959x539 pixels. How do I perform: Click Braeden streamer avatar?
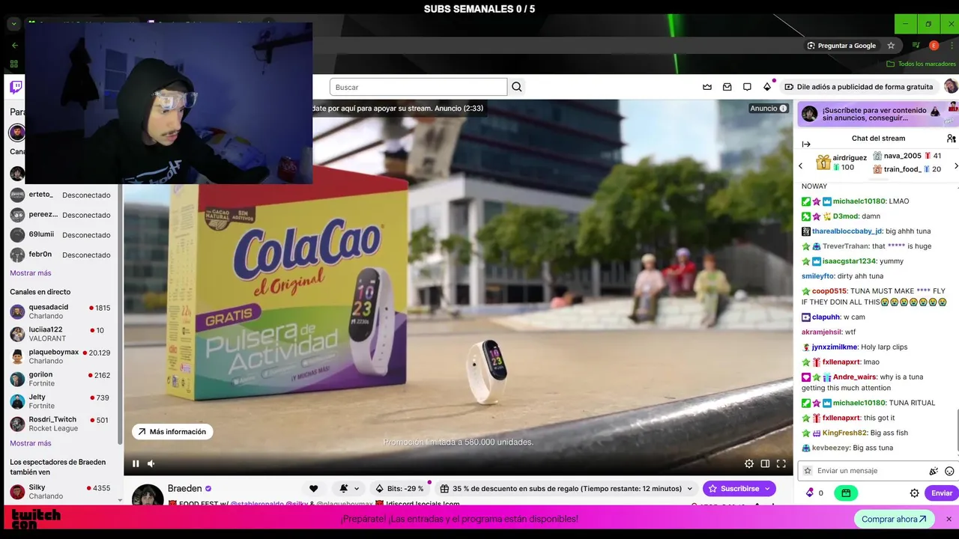[x=148, y=495]
